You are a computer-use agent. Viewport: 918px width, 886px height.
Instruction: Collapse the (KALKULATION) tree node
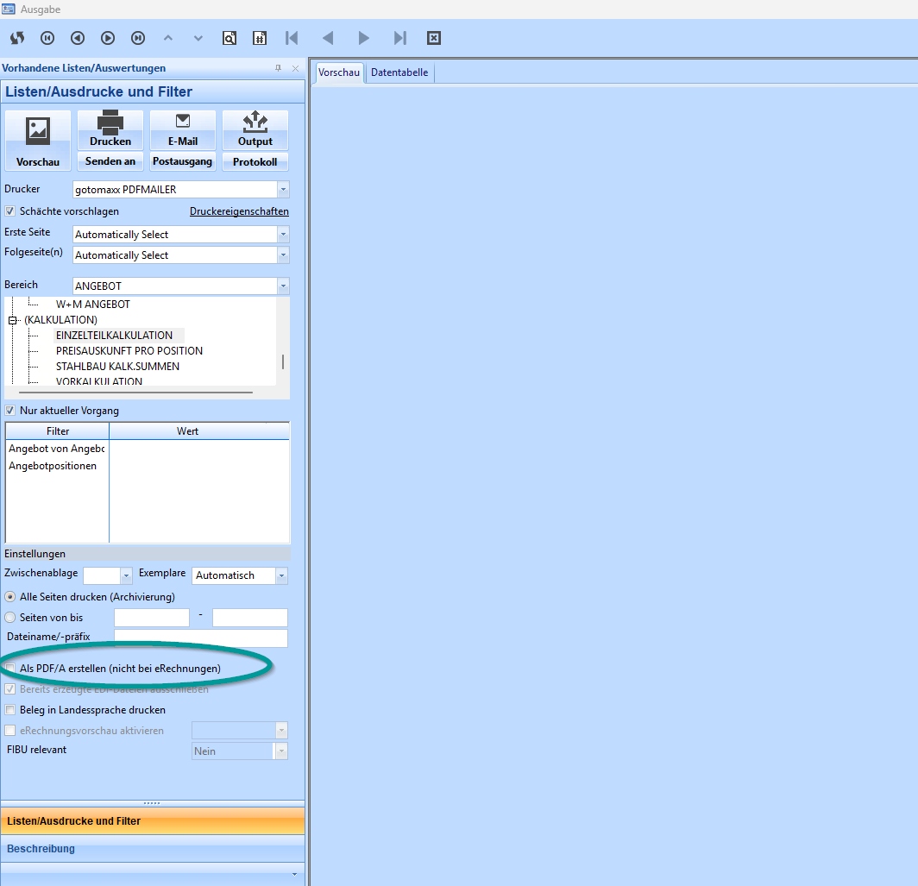pyautogui.click(x=14, y=320)
